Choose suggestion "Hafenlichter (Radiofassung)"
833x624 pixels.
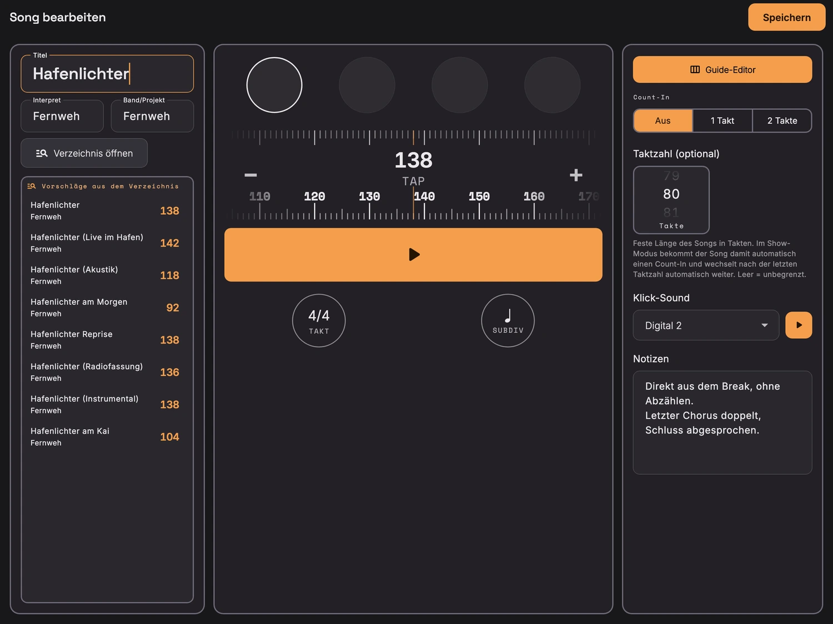coord(107,372)
